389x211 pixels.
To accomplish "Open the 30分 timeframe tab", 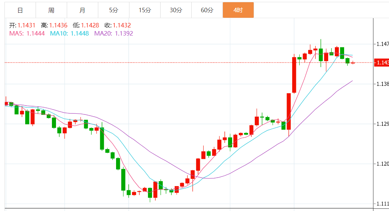I will coord(176,10).
